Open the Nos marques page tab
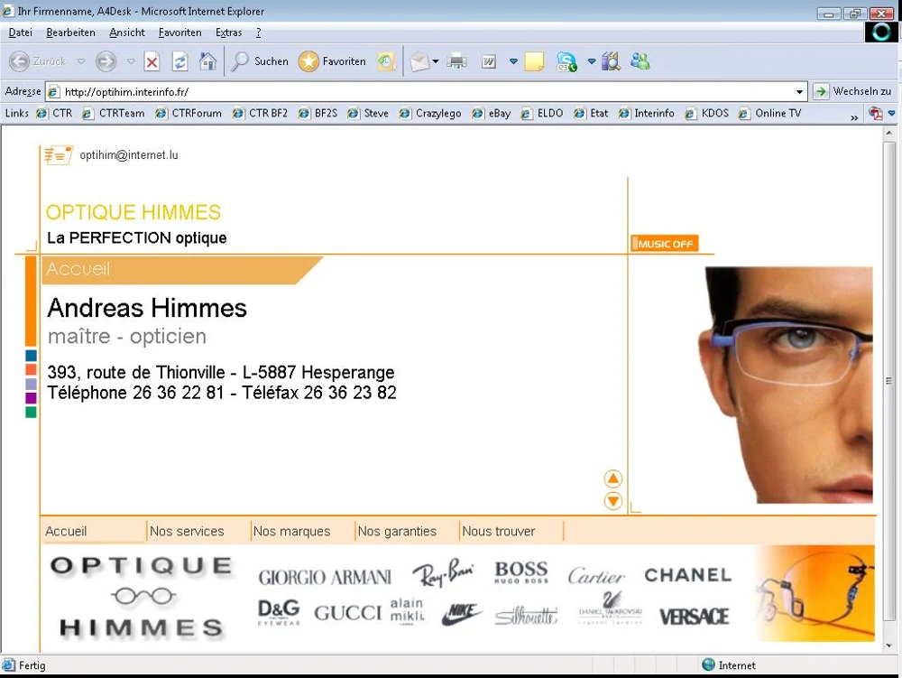902x678 pixels. click(x=291, y=531)
